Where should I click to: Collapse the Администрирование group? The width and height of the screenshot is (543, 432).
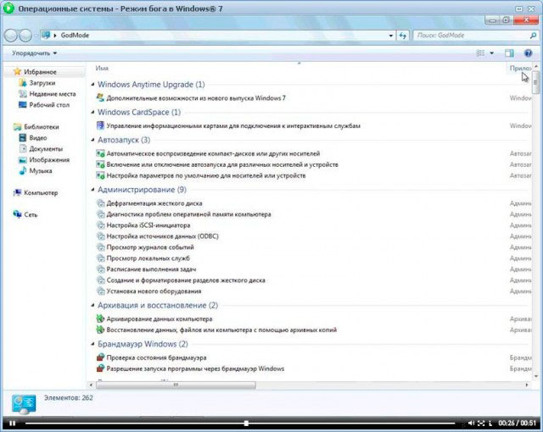click(x=92, y=190)
